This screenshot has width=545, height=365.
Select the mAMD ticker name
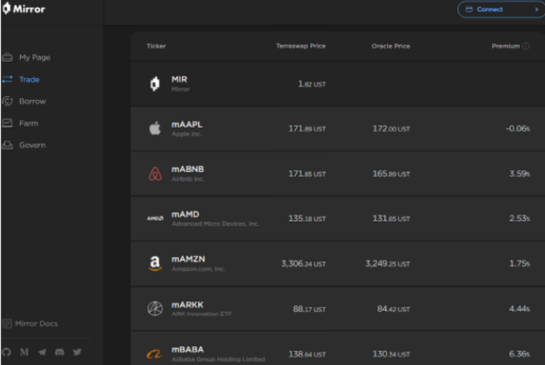point(185,214)
